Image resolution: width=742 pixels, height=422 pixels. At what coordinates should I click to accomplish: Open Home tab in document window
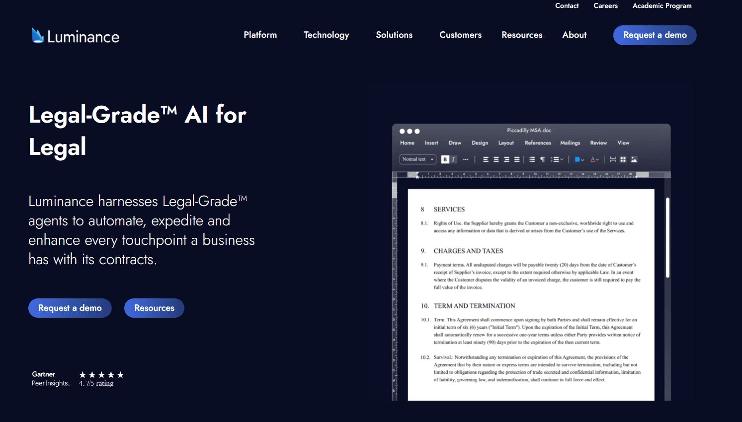point(407,143)
